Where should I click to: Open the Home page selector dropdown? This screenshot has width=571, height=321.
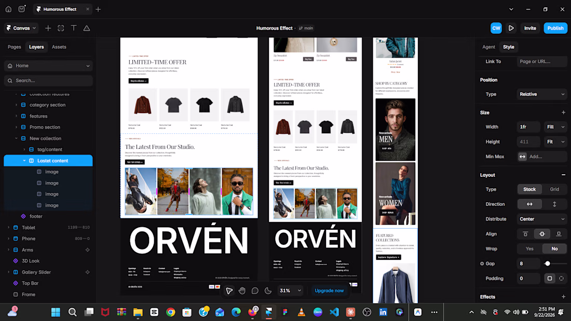point(48,66)
